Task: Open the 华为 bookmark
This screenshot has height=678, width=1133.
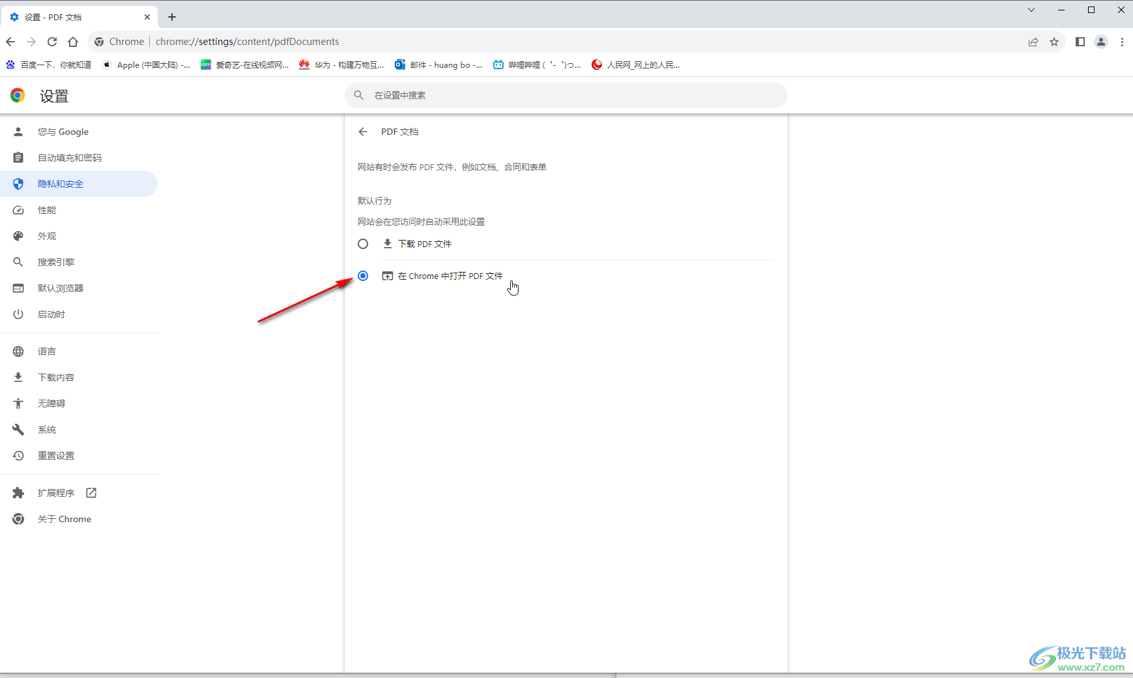Action: 341,65
